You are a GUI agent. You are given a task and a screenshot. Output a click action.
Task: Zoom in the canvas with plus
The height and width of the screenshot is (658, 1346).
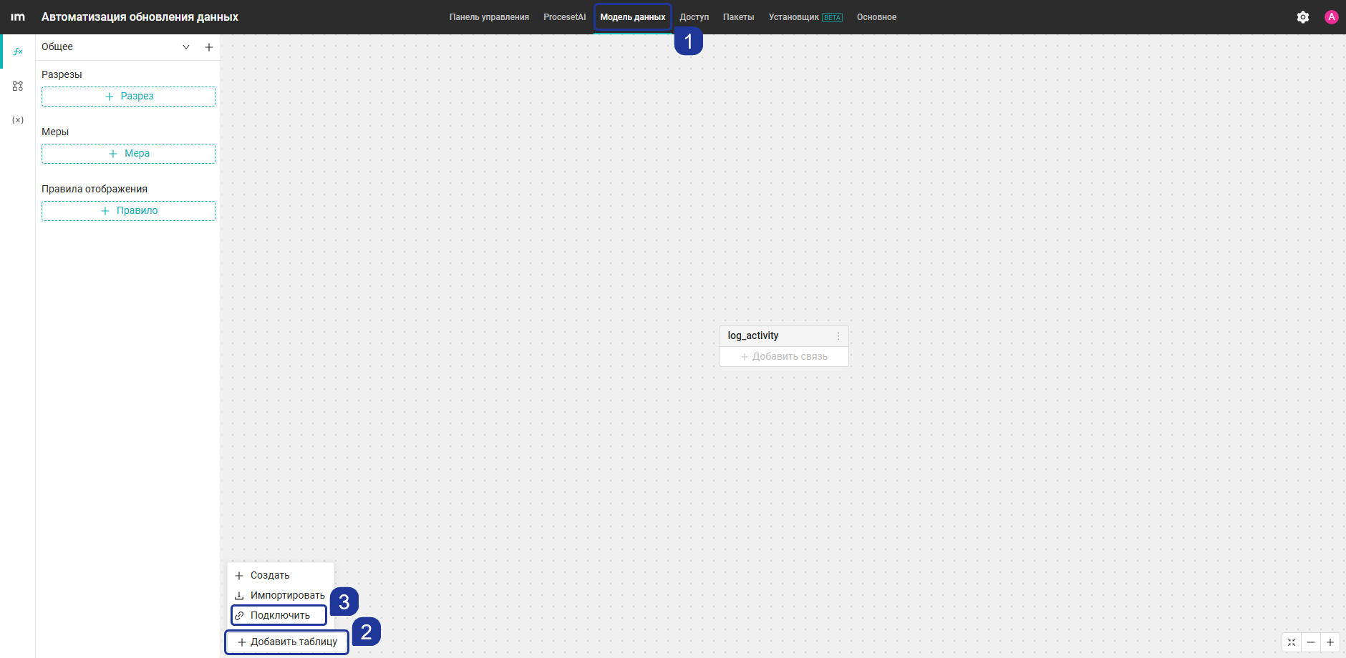tap(1330, 642)
